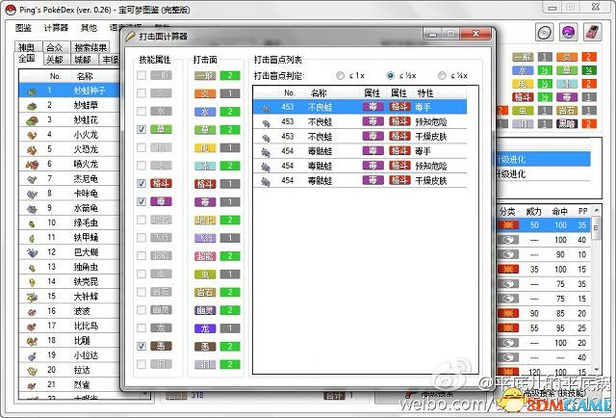
Task: Sort results by No. column in calculator
Action: [290, 93]
